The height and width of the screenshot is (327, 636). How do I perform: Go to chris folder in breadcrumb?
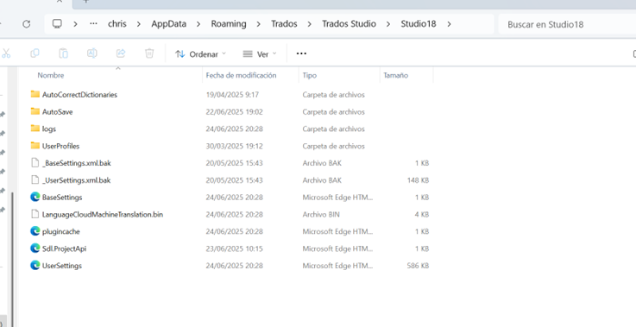[x=117, y=24]
